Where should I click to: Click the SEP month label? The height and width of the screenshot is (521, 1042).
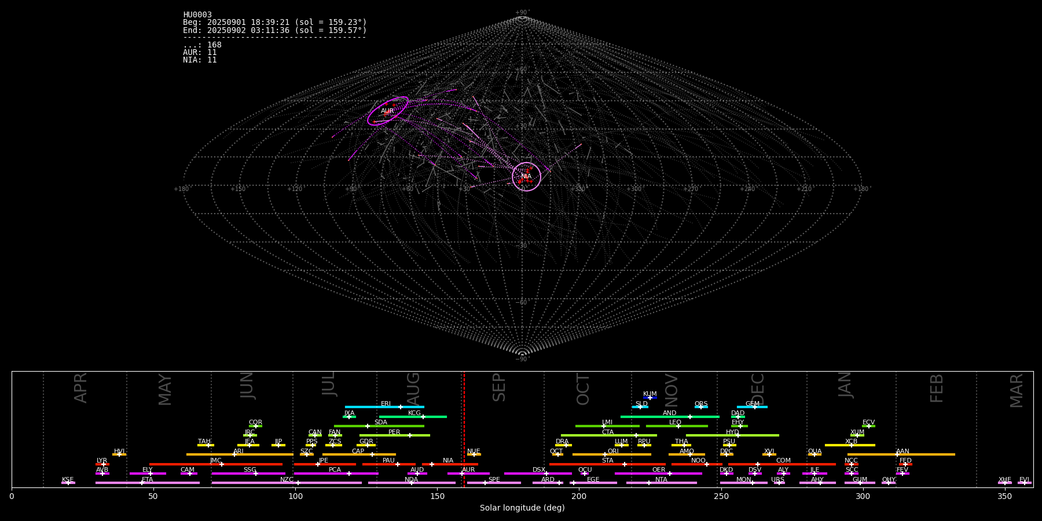[x=499, y=387]
